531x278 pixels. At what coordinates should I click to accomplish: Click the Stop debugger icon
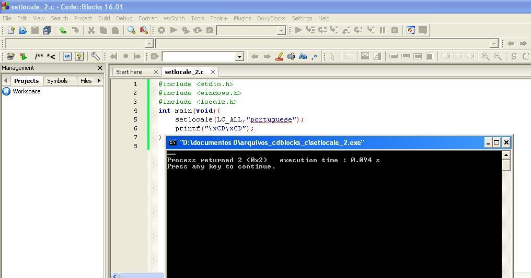point(395,30)
